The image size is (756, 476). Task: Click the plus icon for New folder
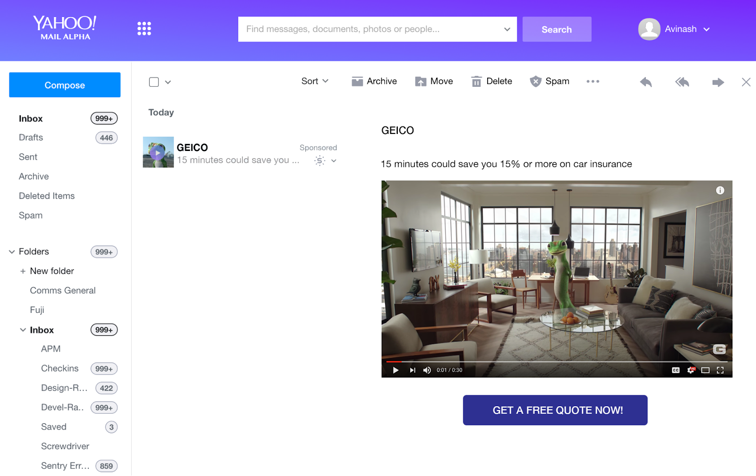23,271
